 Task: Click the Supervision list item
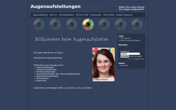(x=41, y=81)
